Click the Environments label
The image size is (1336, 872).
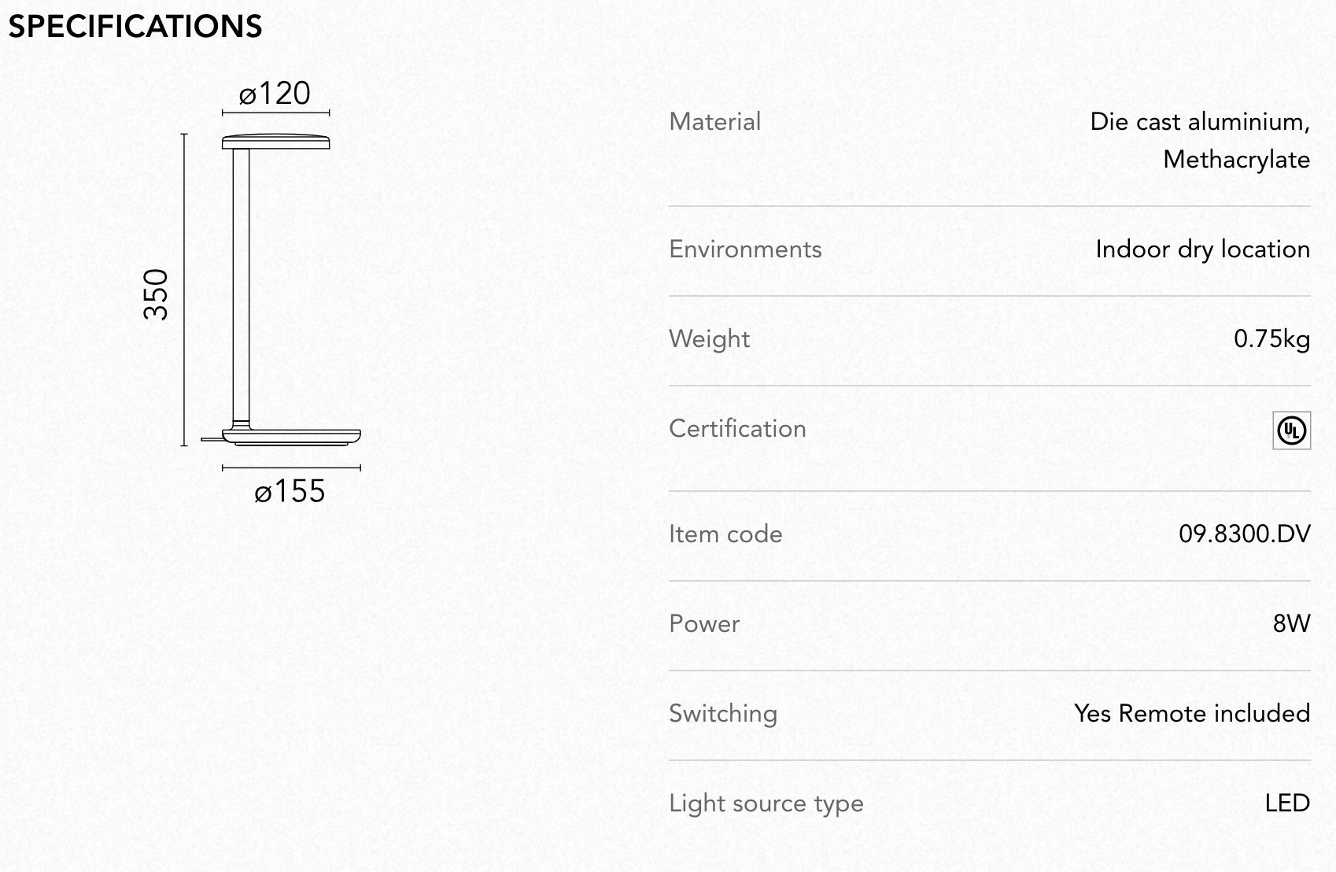point(745,249)
